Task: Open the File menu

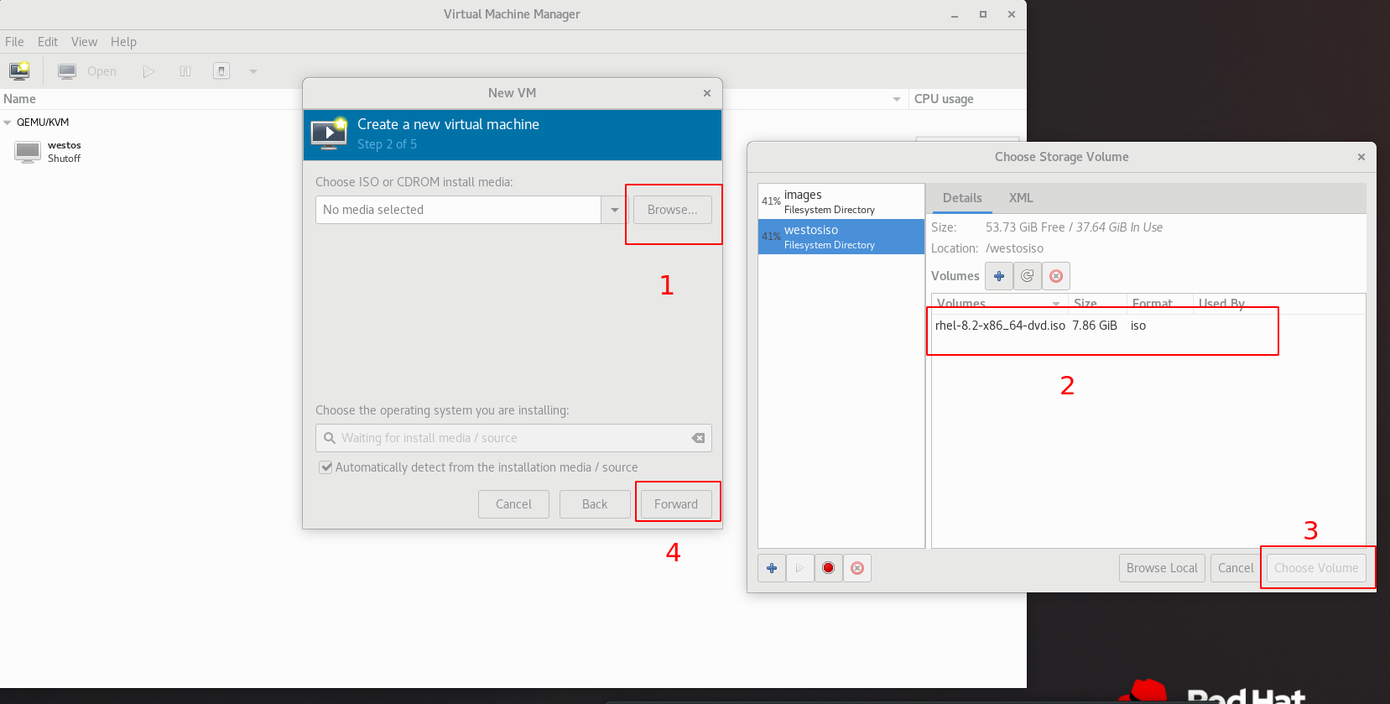Action: tap(14, 42)
